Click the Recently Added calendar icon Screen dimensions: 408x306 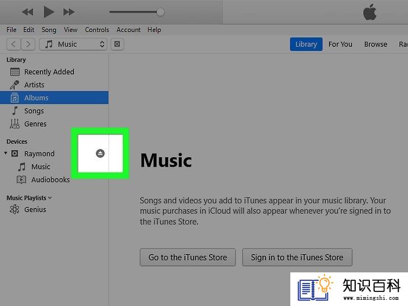click(x=15, y=72)
